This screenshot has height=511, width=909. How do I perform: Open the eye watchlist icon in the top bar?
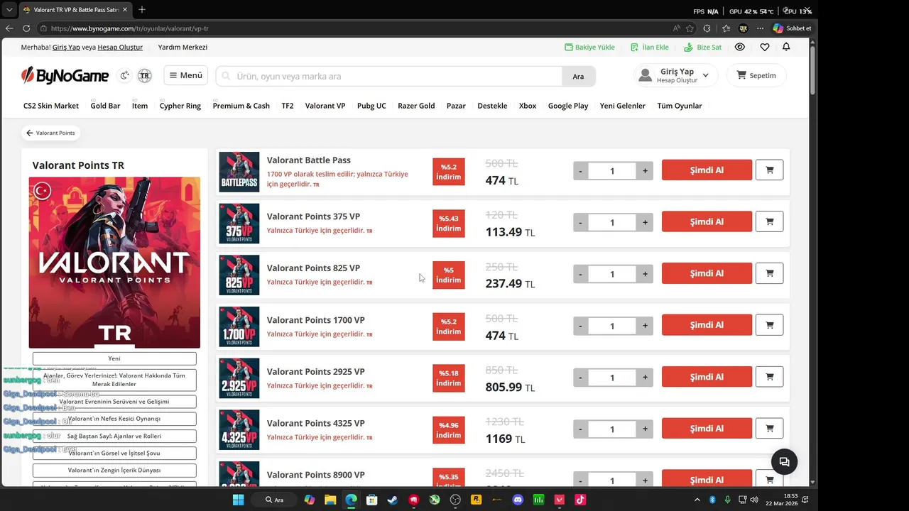coord(739,47)
